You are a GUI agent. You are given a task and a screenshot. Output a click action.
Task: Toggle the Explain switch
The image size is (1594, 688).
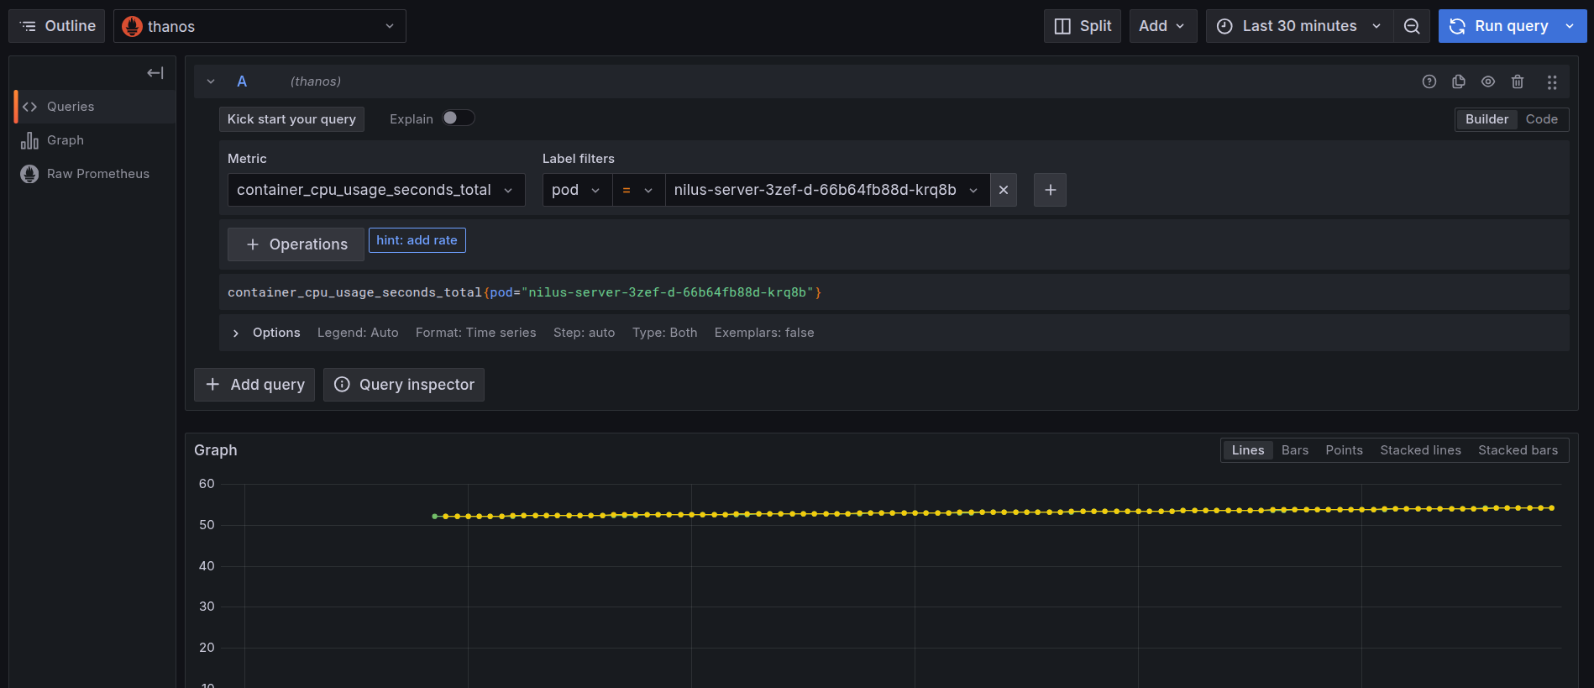(x=459, y=118)
